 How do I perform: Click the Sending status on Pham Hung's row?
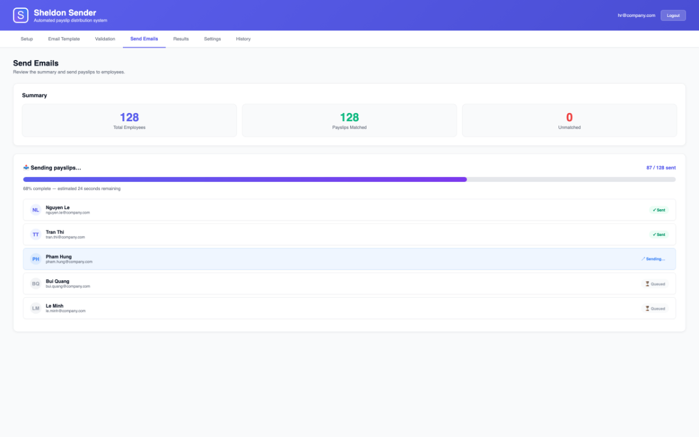coord(653,259)
